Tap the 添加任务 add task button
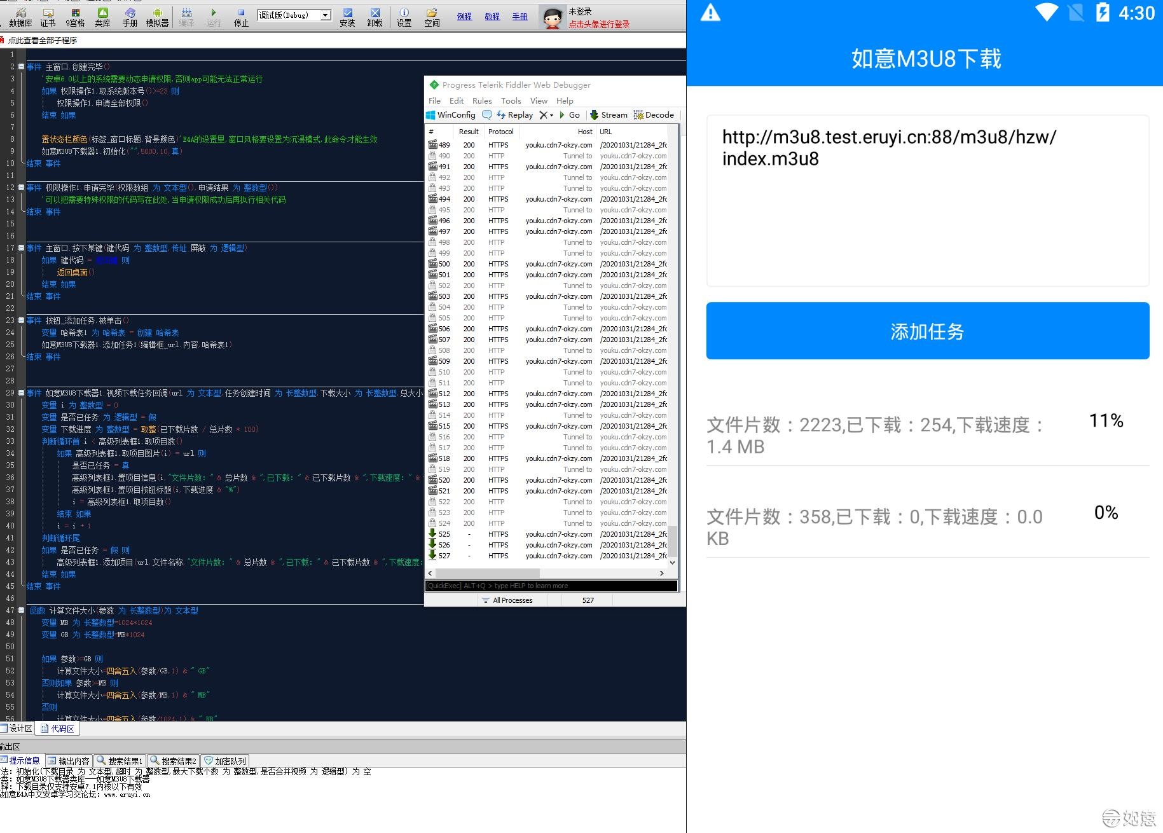 927,331
